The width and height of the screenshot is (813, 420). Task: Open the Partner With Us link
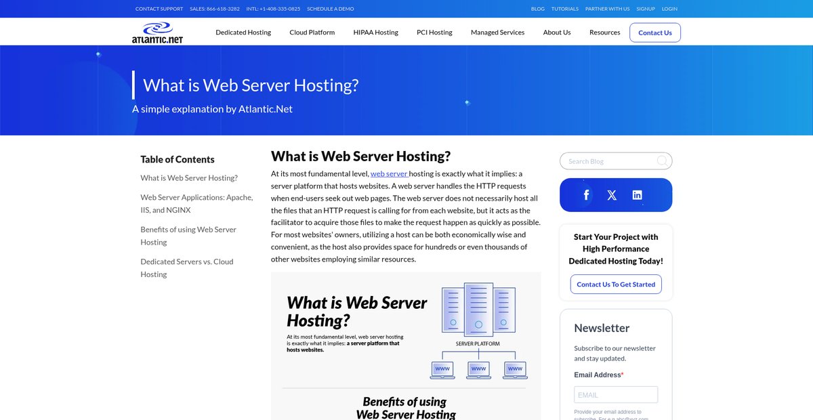(608, 9)
